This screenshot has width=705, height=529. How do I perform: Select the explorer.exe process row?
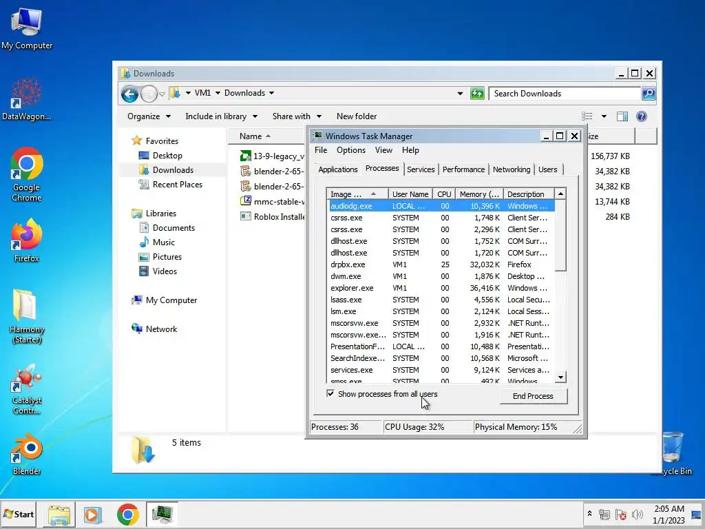[442, 288]
